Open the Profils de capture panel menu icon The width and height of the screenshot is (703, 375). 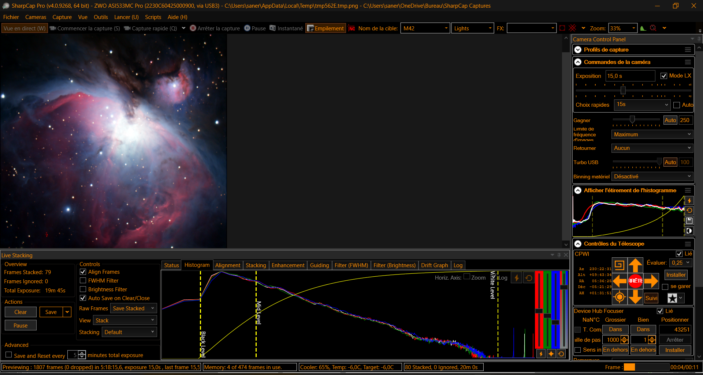point(688,50)
